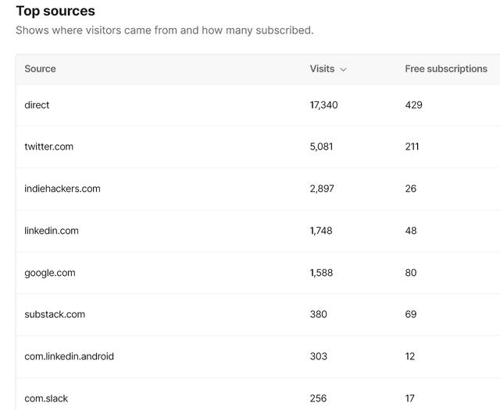Click the 48 free subscriptions value

pyautogui.click(x=411, y=231)
